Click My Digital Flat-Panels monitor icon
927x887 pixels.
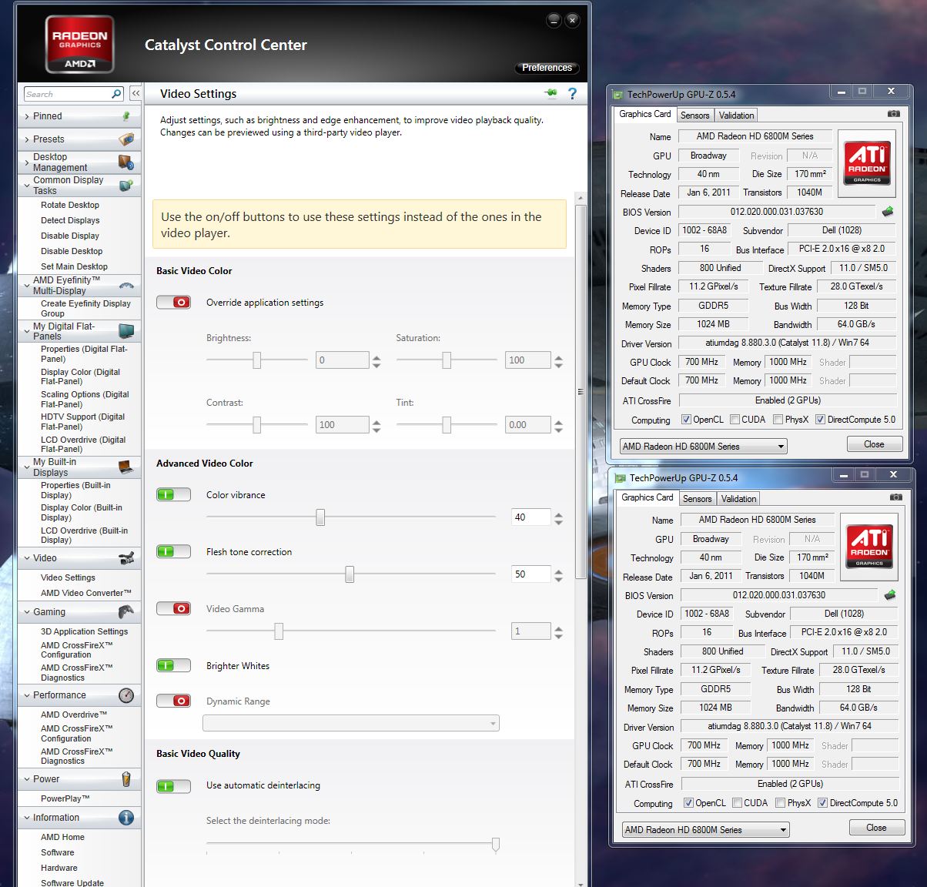pos(126,331)
